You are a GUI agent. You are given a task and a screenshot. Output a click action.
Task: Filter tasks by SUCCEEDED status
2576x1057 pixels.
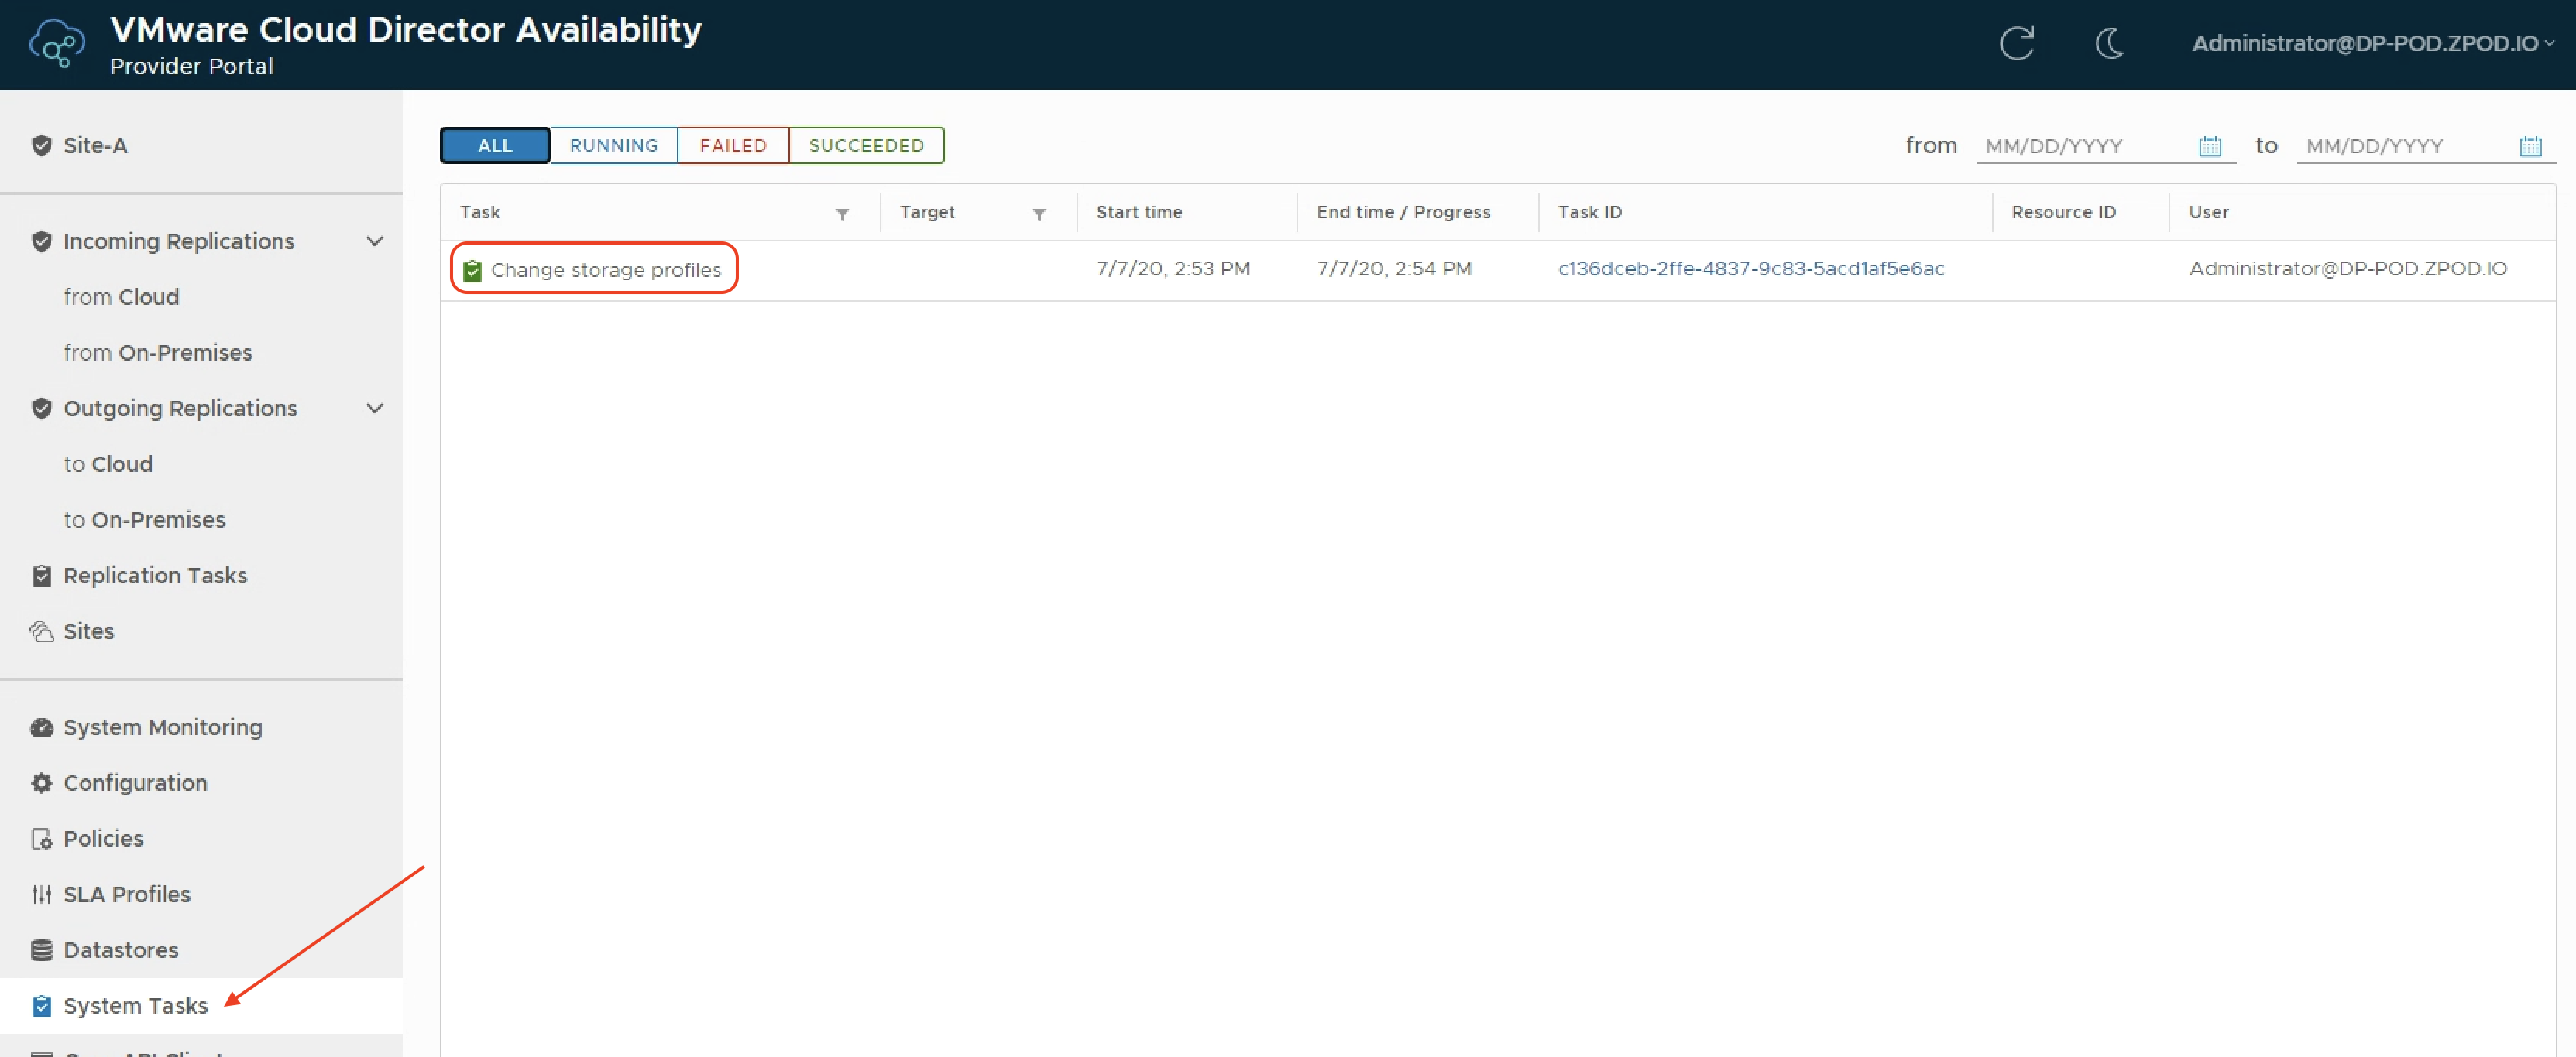pyautogui.click(x=865, y=145)
